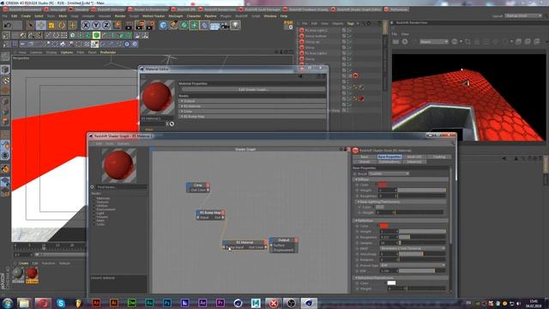The image size is (549, 309).
Task: Select the grey material thumbnail in material manager
Action: click(x=18, y=273)
